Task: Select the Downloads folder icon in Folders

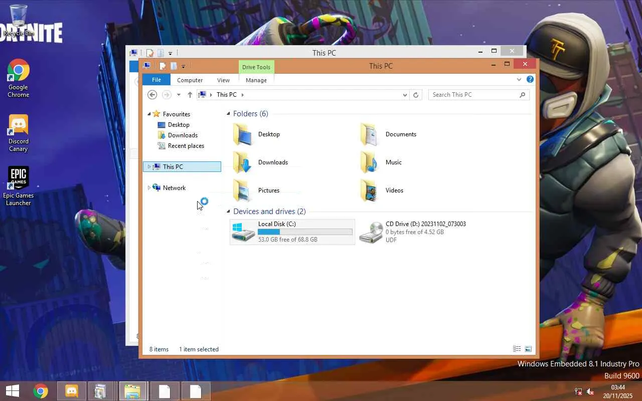Action: click(243, 162)
